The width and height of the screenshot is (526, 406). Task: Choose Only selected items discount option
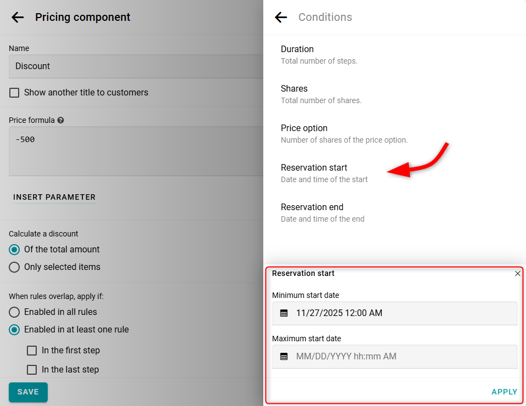pos(14,267)
